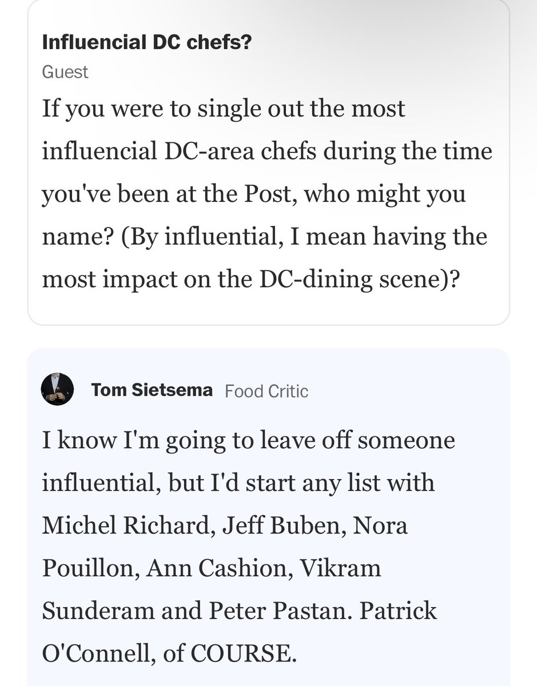
Task: Click the Guest label under the title
Action: [65, 71]
